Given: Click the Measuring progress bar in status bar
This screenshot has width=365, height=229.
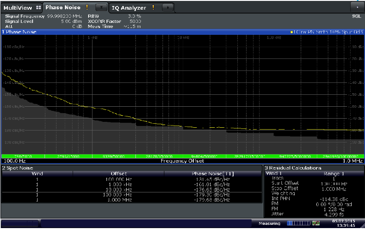Looking at the screenshot, I should (x=298, y=223).
